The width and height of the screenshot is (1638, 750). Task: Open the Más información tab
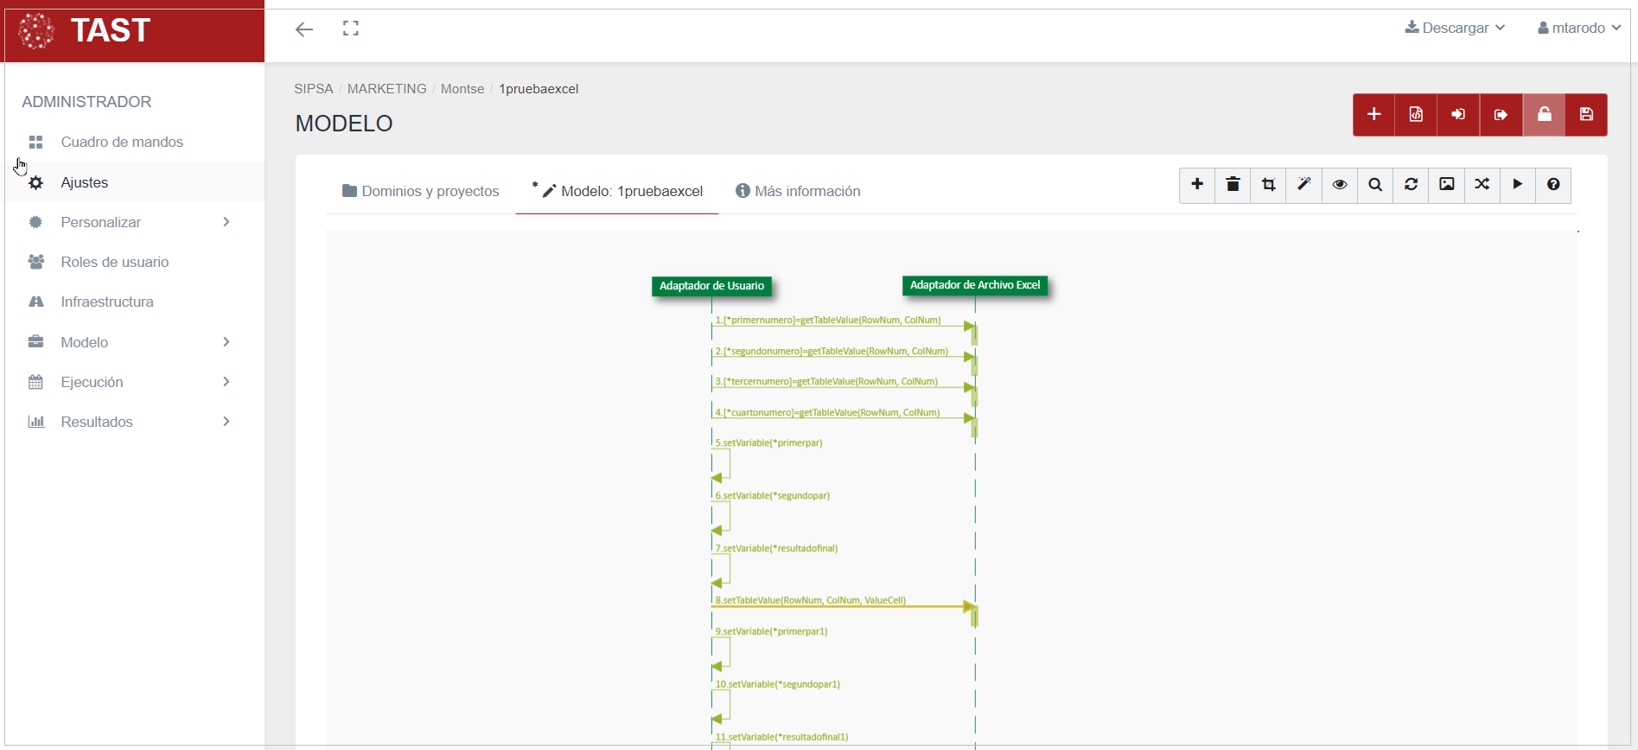(x=798, y=191)
